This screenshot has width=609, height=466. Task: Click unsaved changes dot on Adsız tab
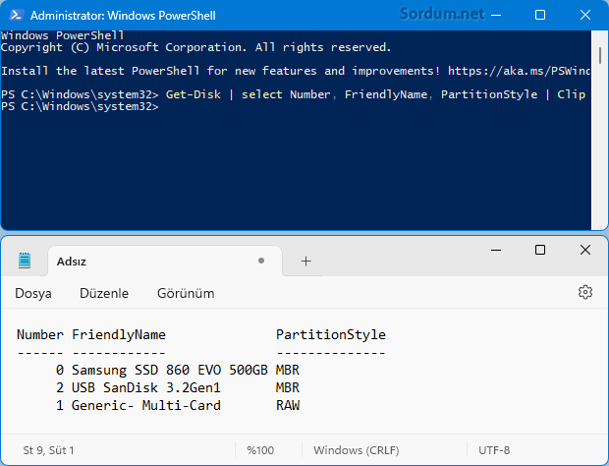(261, 261)
